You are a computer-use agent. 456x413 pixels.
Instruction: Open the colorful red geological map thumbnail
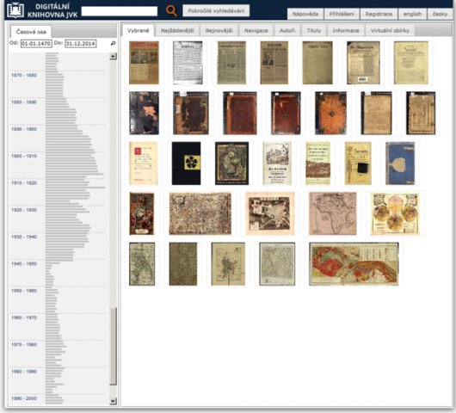tap(354, 264)
